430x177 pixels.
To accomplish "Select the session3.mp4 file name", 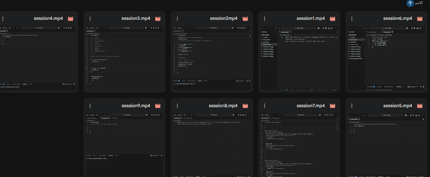I will pos(136,18).
